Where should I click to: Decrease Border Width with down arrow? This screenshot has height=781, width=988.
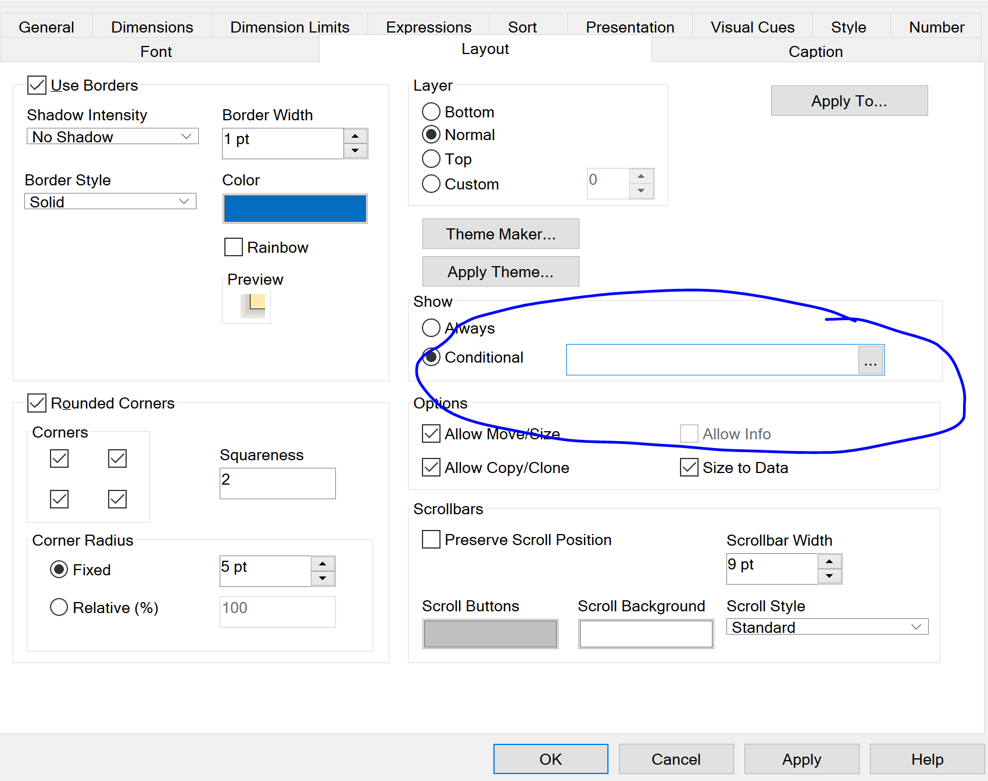pos(355,151)
